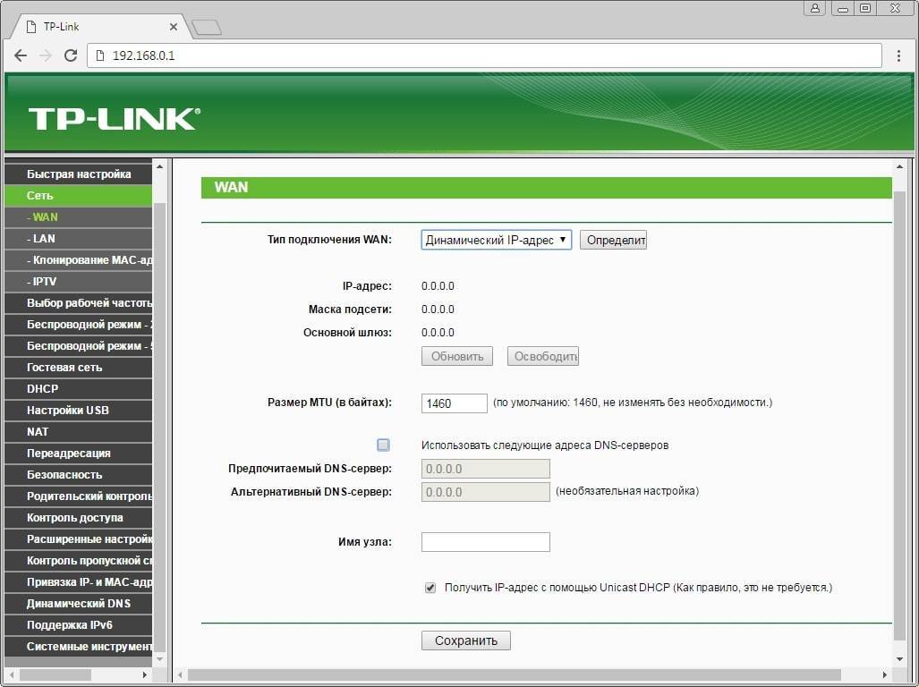Click the Имя узла host name field
Screen dimensions: 919x687
pyautogui.click(x=485, y=542)
